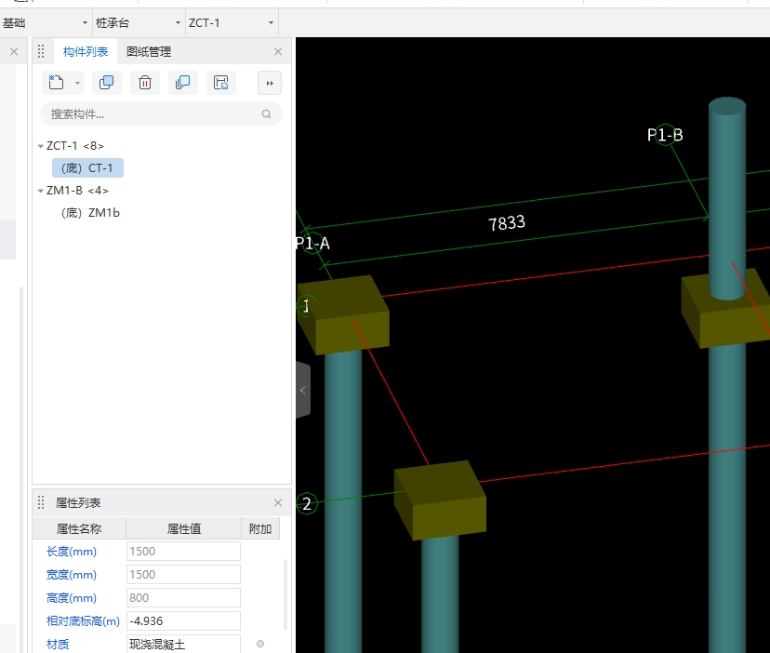Open the ZCT-1 component dropdown
This screenshot has height=653, width=770.
coord(232,23)
